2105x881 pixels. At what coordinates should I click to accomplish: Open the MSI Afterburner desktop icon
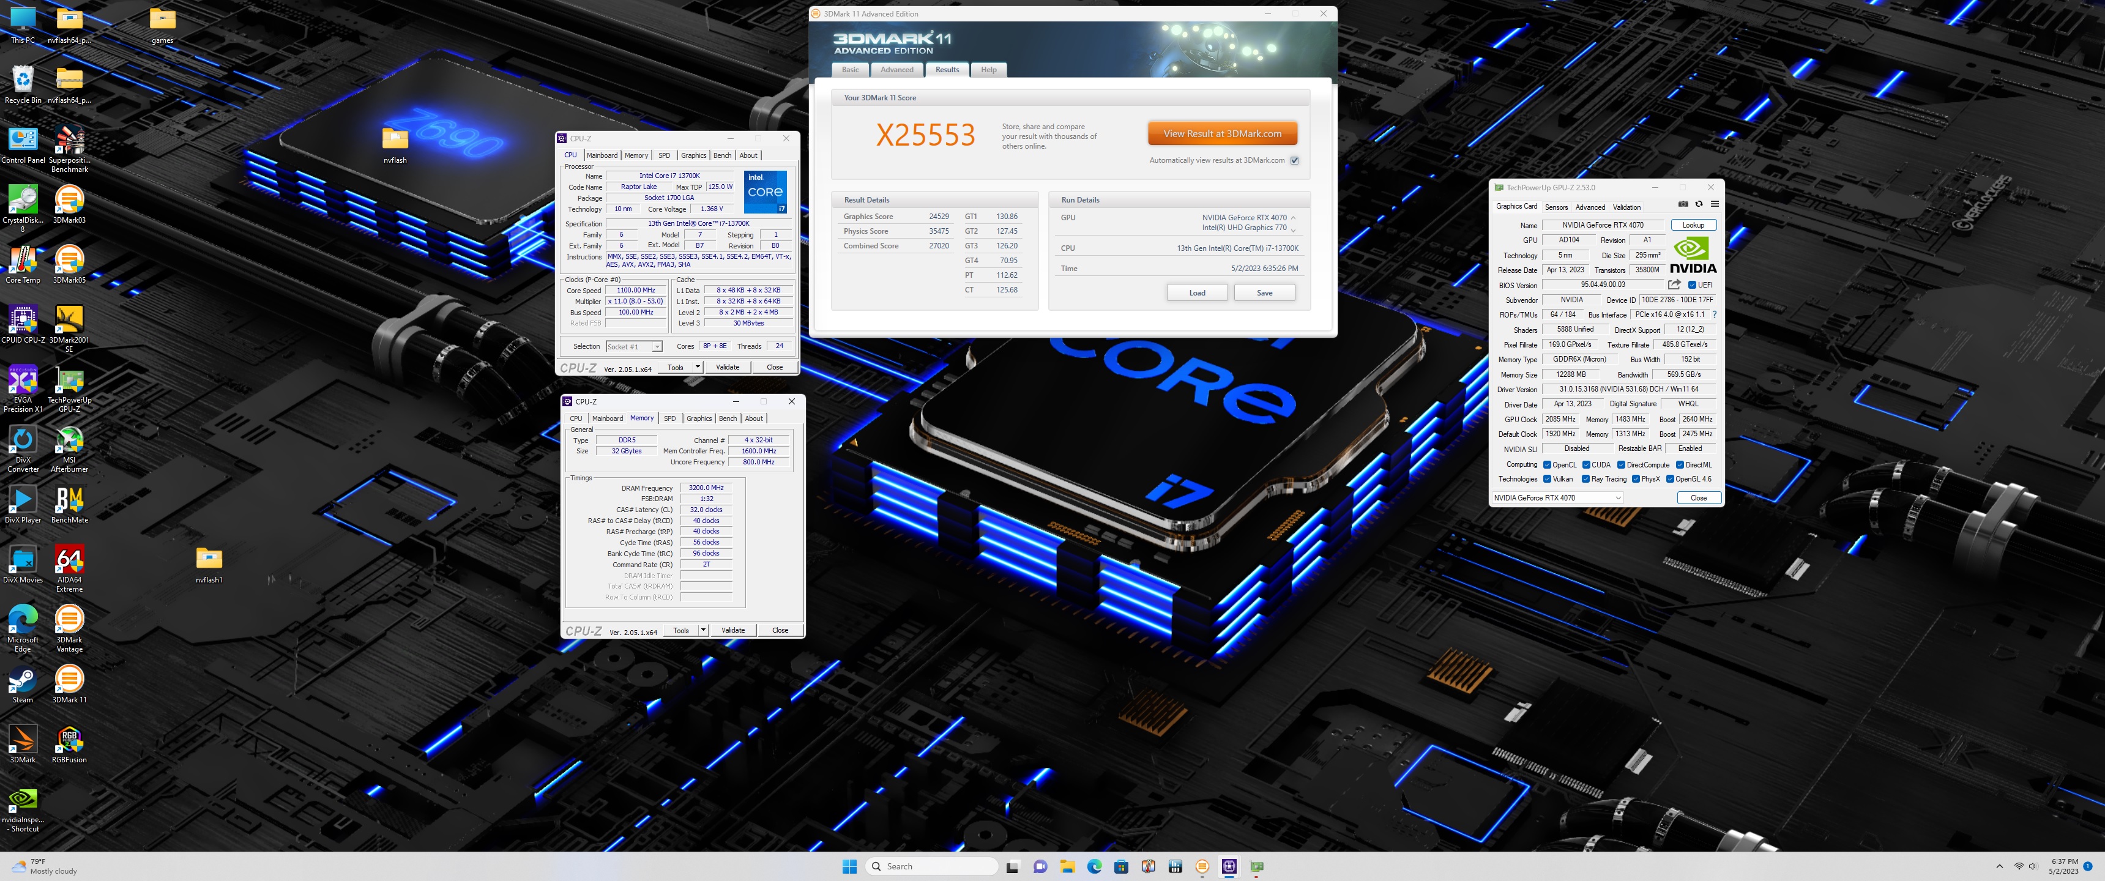pos(70,448)
